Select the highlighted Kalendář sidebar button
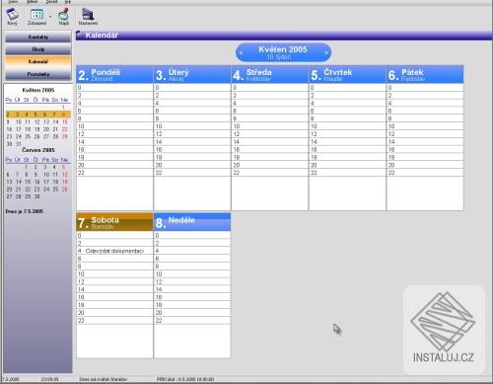Screen dimensions: 493x384 click(x=38, y=61)
